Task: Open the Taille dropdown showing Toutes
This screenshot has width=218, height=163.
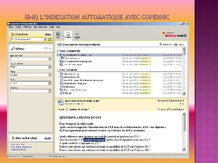Action: (49, 75)
